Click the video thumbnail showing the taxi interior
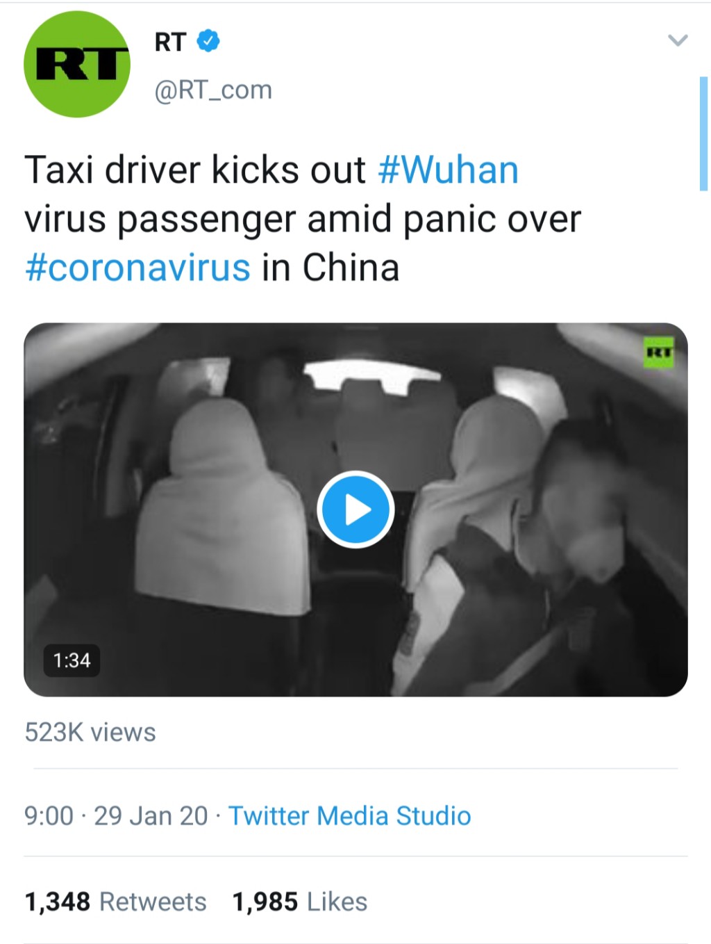The height and width of the screenshot is (944, 711). (355, 510)
